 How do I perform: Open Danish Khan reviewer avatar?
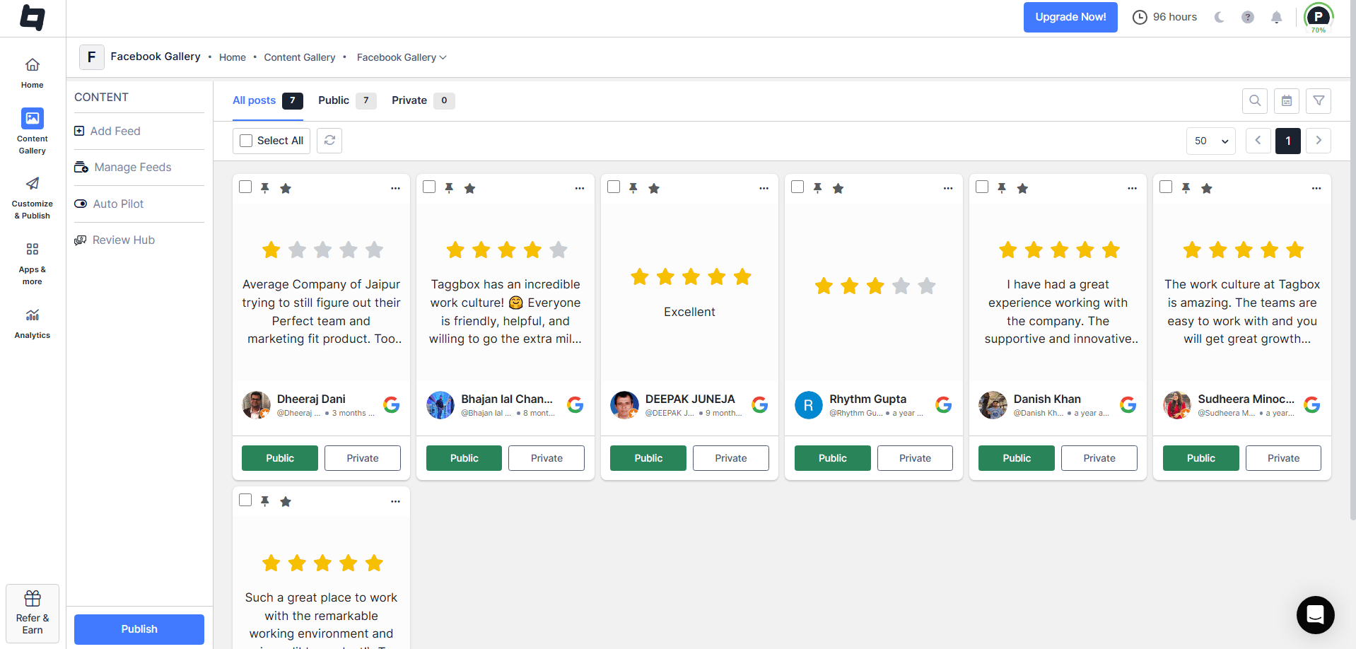click(993, 405)
